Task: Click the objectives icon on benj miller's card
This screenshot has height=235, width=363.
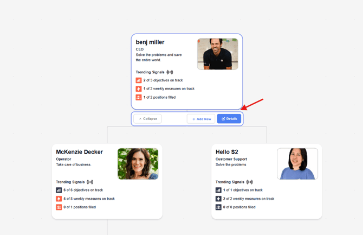Action: click(x=139, y=80)
